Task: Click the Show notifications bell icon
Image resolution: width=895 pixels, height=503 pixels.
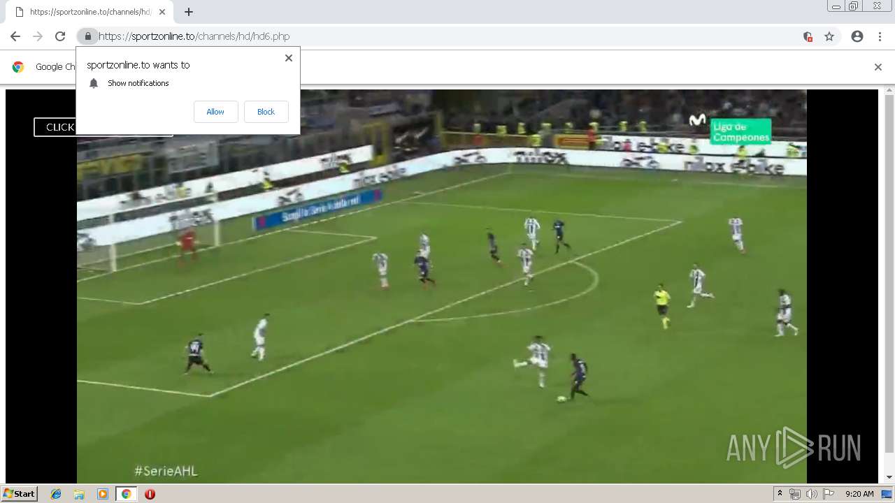Action: coord(94,83)
